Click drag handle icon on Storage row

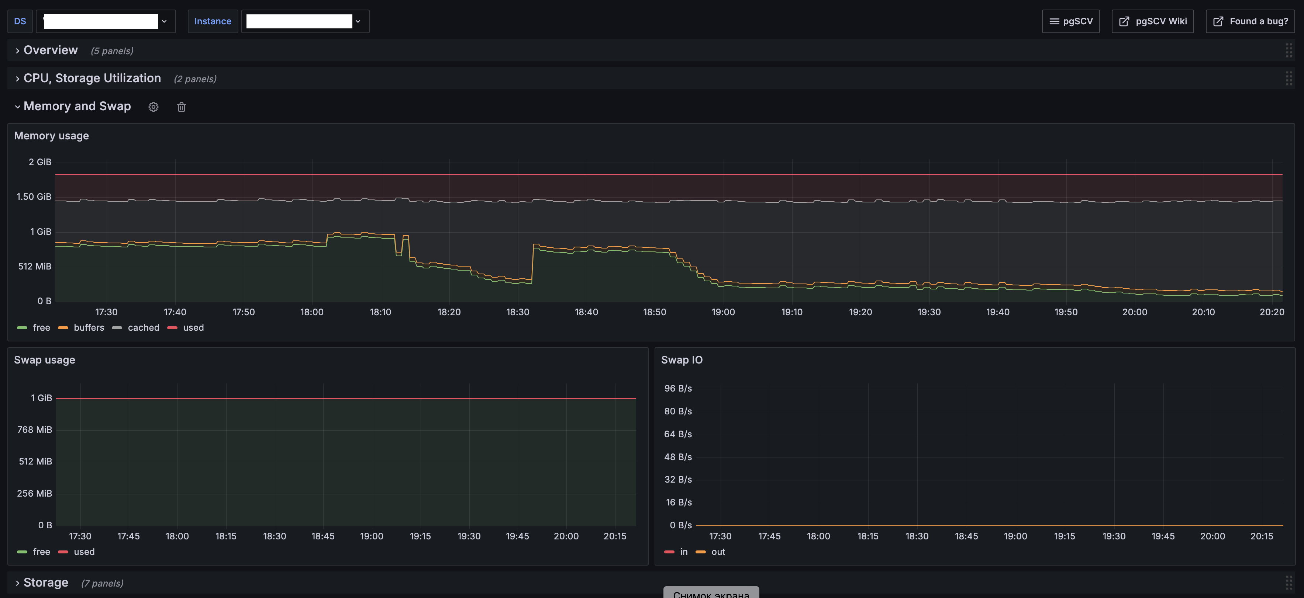click(1289, 583)
